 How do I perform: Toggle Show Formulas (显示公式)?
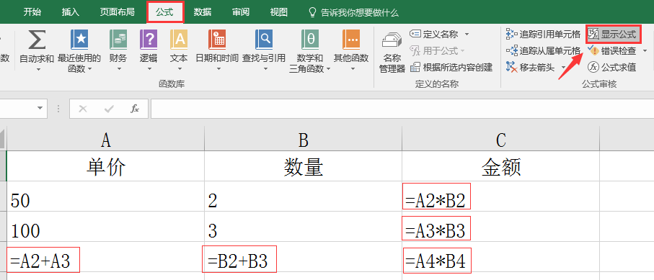pyautogui.click(x=613, y=34)
